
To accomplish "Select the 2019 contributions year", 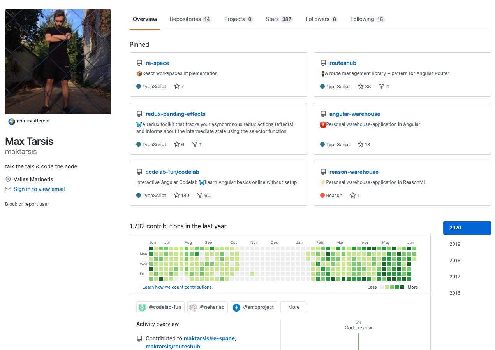I will pos(467,244).
